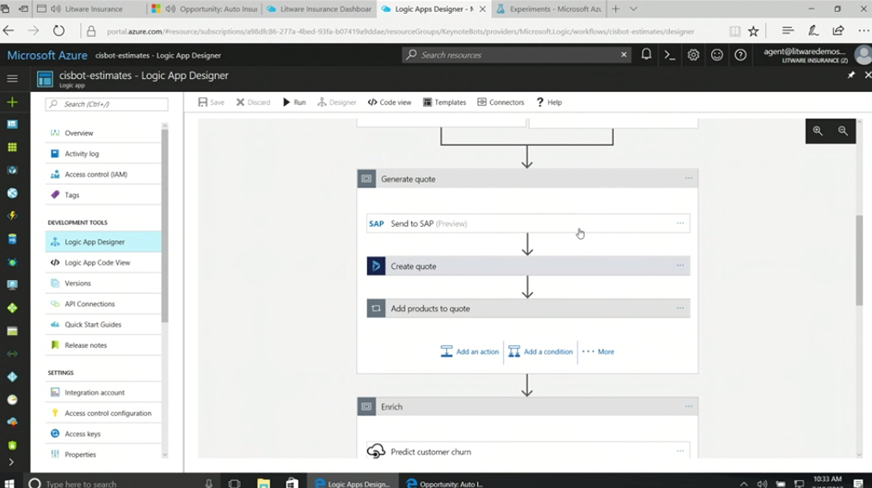The image size is (872, 488).
Task: Open Enrich options ellipsis
Action: pos(689,406)
